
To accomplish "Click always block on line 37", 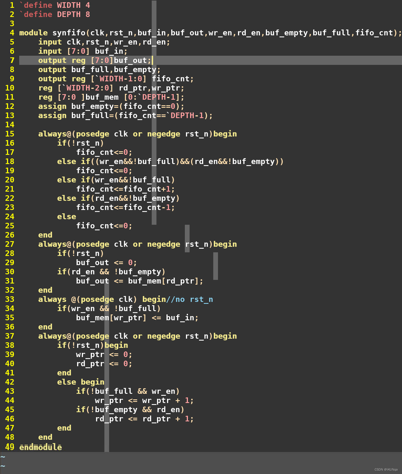I will click(138, 336).
